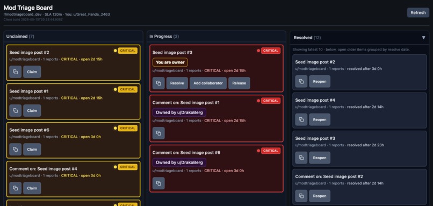433x206 pixels.
Task: Copy link for in-progress Seed image post #3
Action: point(158,83)
